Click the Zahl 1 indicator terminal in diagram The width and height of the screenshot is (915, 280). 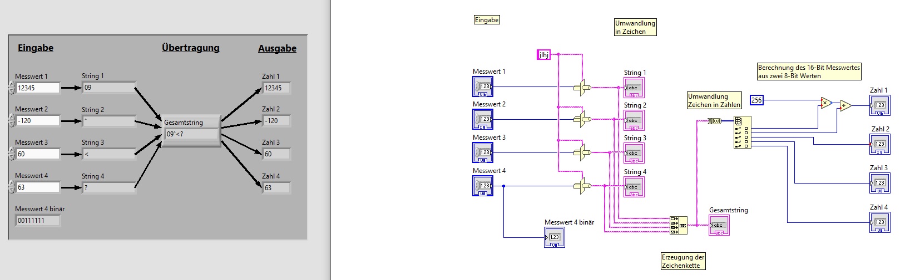(880, 105)
